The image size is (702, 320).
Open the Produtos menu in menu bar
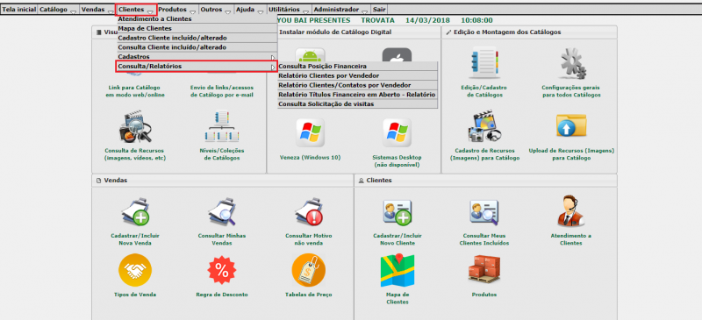[x=178, y=10]
